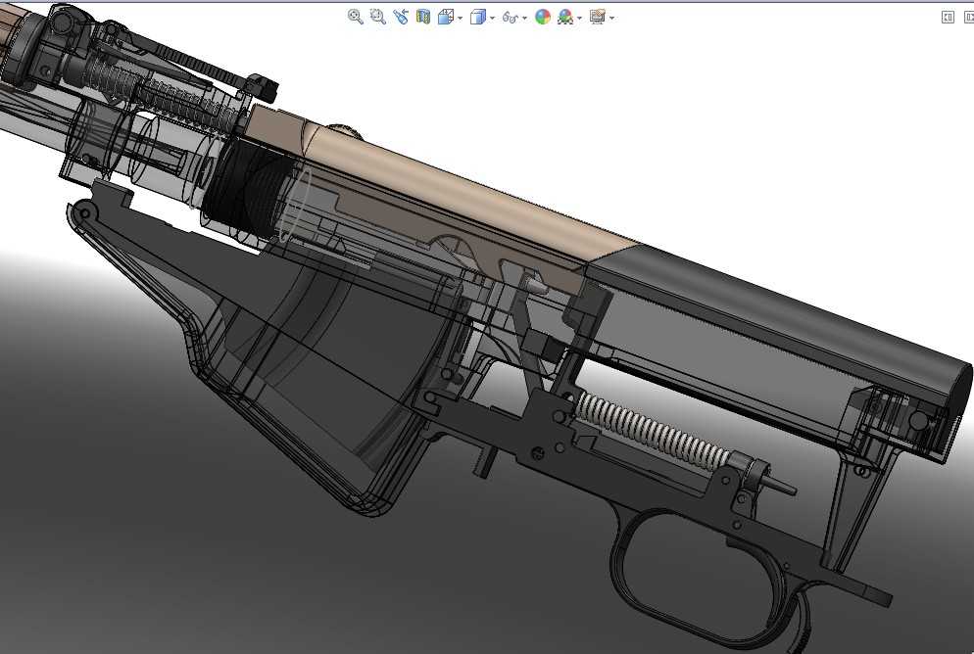Click the left panel-collapse icon at top right
The width and height of the screenshot is (974, 654).
point(948,18)
